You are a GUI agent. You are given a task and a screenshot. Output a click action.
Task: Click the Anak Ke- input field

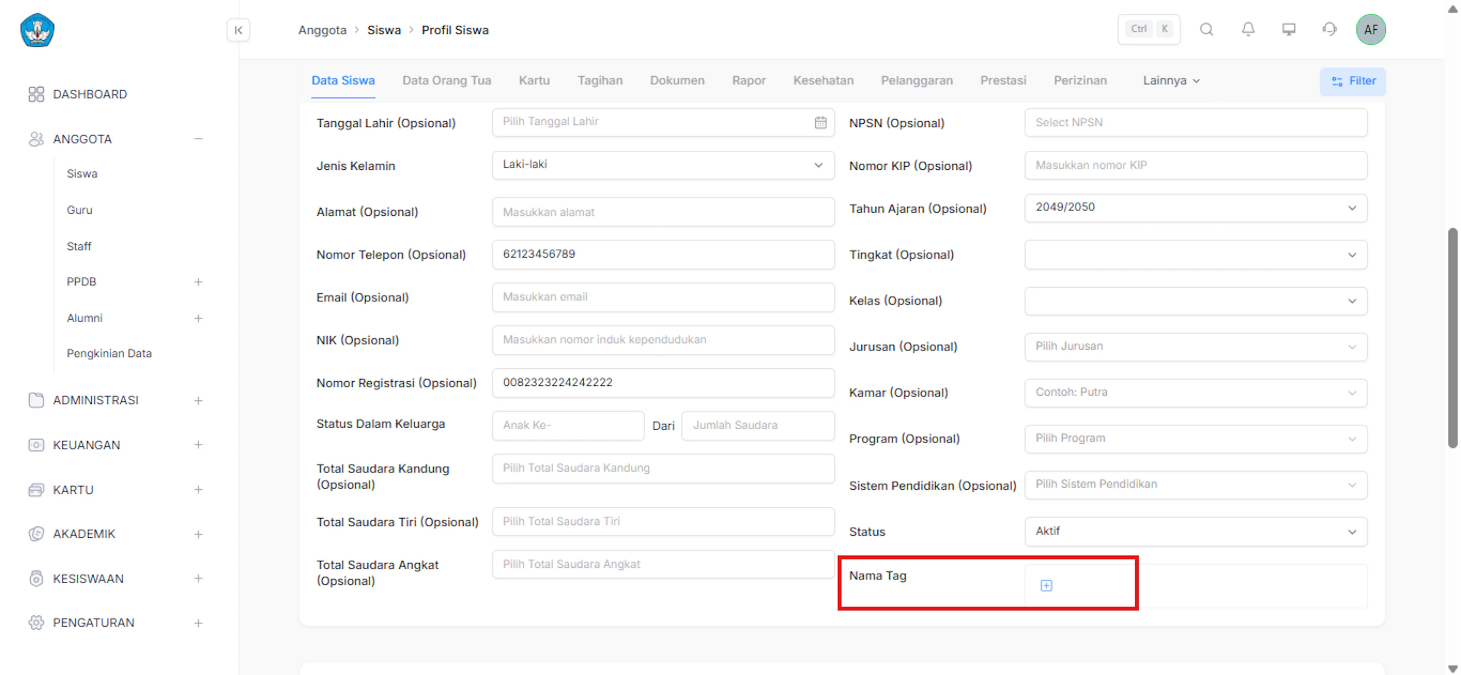click(568, 425)
